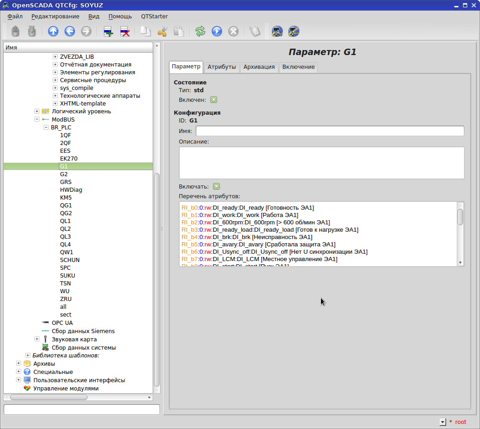The image size is (480, 429).
Task: Refresh the current page
Action: click(200, 31)
